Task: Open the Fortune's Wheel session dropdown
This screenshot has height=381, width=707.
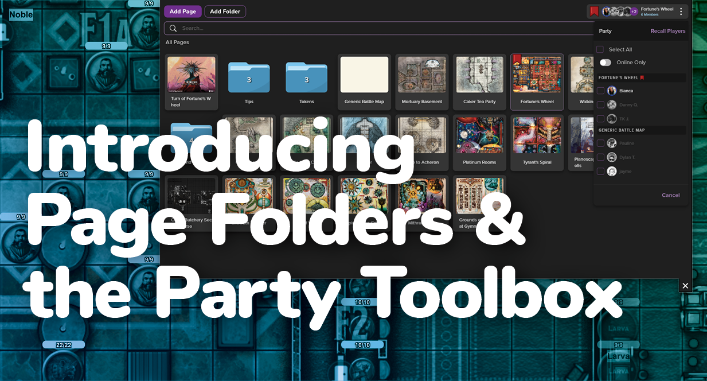Action: 658,10
